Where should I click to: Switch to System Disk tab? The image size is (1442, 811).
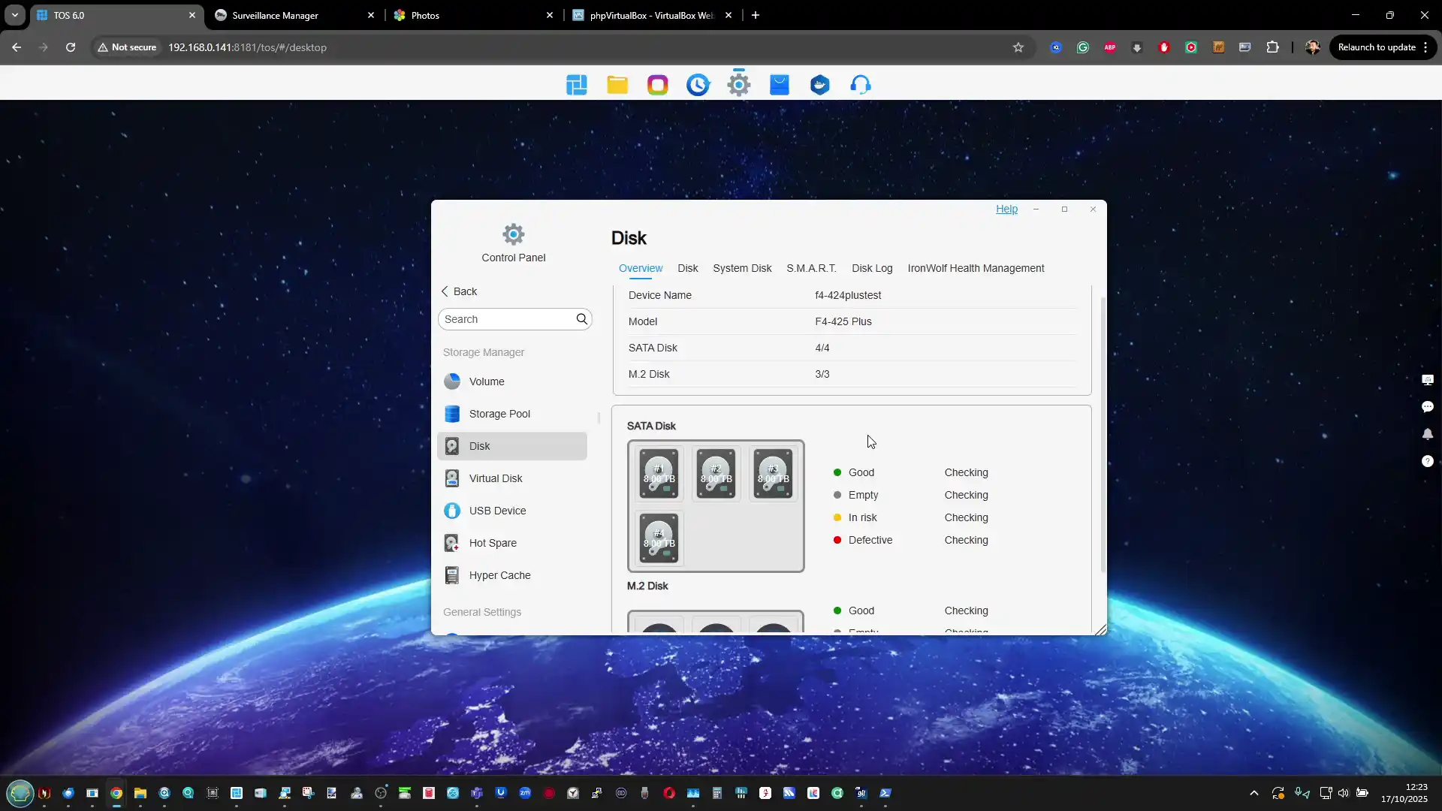point(742,268)
